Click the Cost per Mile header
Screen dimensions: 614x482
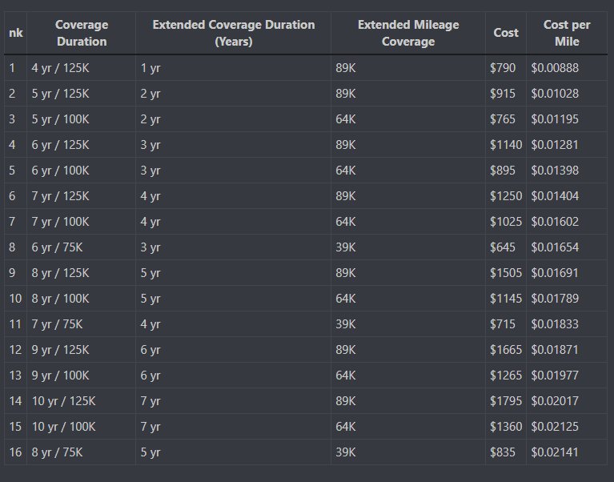567,33
